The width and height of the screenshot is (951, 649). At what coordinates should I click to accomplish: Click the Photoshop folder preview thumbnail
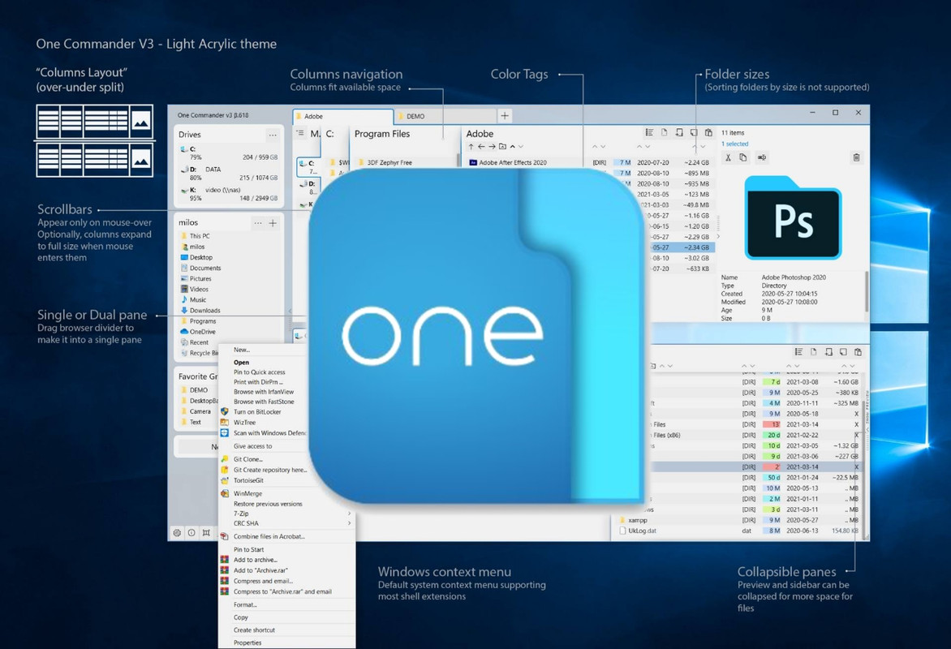click(x=793, y=218)
